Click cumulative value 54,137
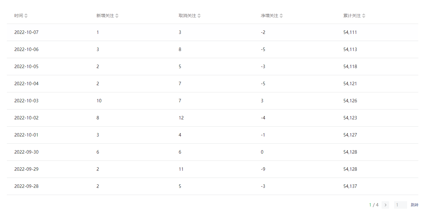 coord(350,186)
